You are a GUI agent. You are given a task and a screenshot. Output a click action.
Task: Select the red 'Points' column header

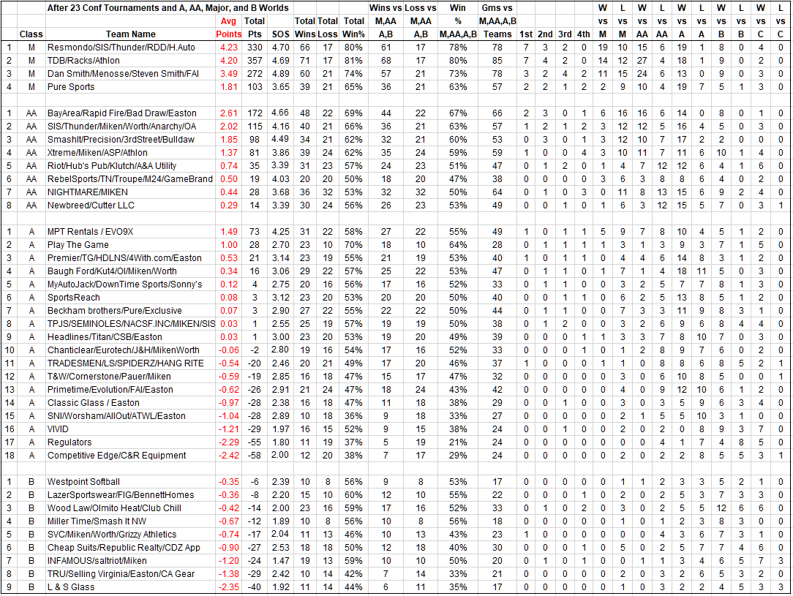click(x=228, y=34)
